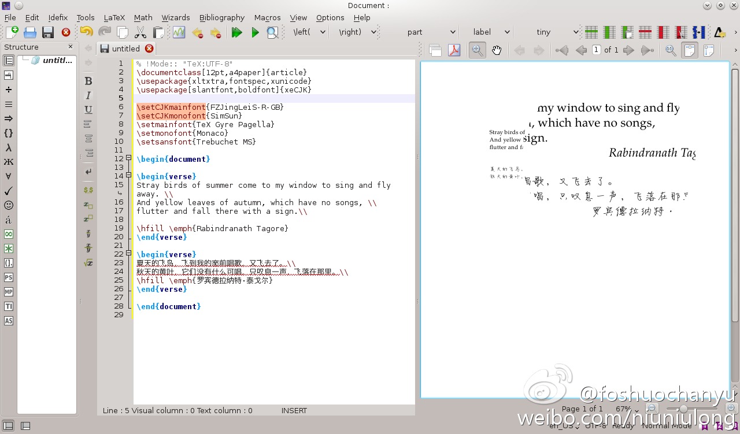Select the untitled document tab

tap(126, 49)
